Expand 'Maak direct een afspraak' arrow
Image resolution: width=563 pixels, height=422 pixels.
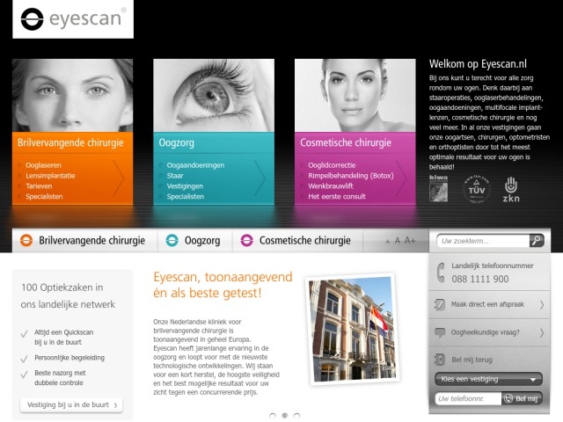[541, 304]
